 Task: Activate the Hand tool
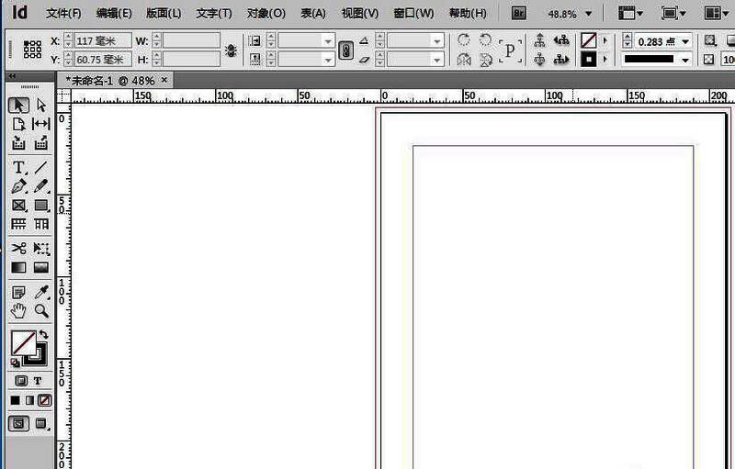click(18, 310)
